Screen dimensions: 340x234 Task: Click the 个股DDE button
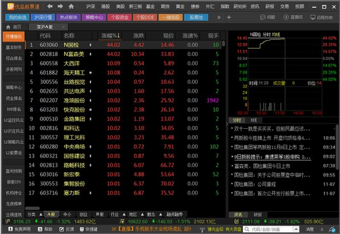pyautogui.click(x=145, y=17)
